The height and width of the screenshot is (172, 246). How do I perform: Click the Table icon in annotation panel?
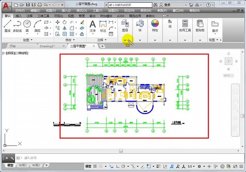(111, 34)
